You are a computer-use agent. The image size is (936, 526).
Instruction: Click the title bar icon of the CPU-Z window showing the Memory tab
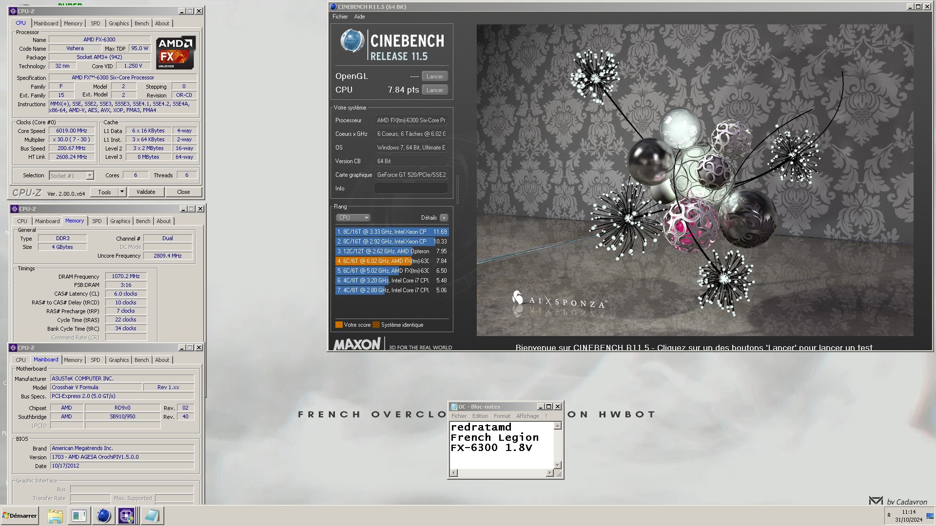[x=15, y=209]
